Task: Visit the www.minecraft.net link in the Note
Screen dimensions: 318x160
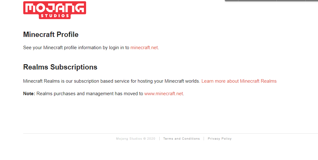Action: (x=164, y=94)
